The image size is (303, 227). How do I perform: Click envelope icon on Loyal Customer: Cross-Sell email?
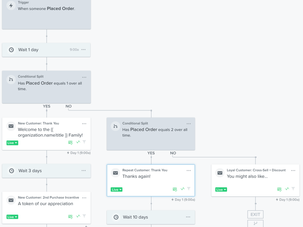[220, 173]
